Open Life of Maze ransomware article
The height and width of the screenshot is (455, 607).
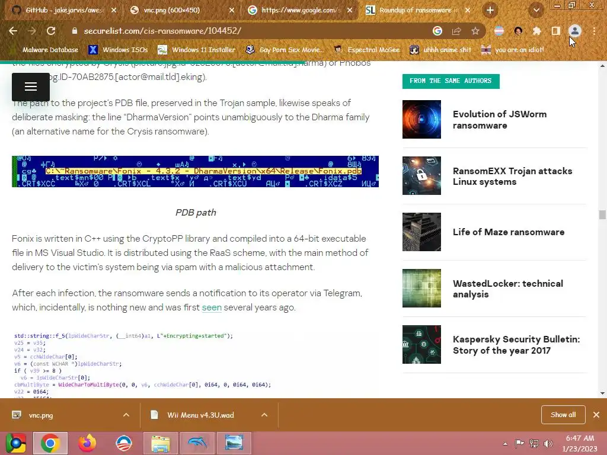pyautogui.click(x=509, y=232)
